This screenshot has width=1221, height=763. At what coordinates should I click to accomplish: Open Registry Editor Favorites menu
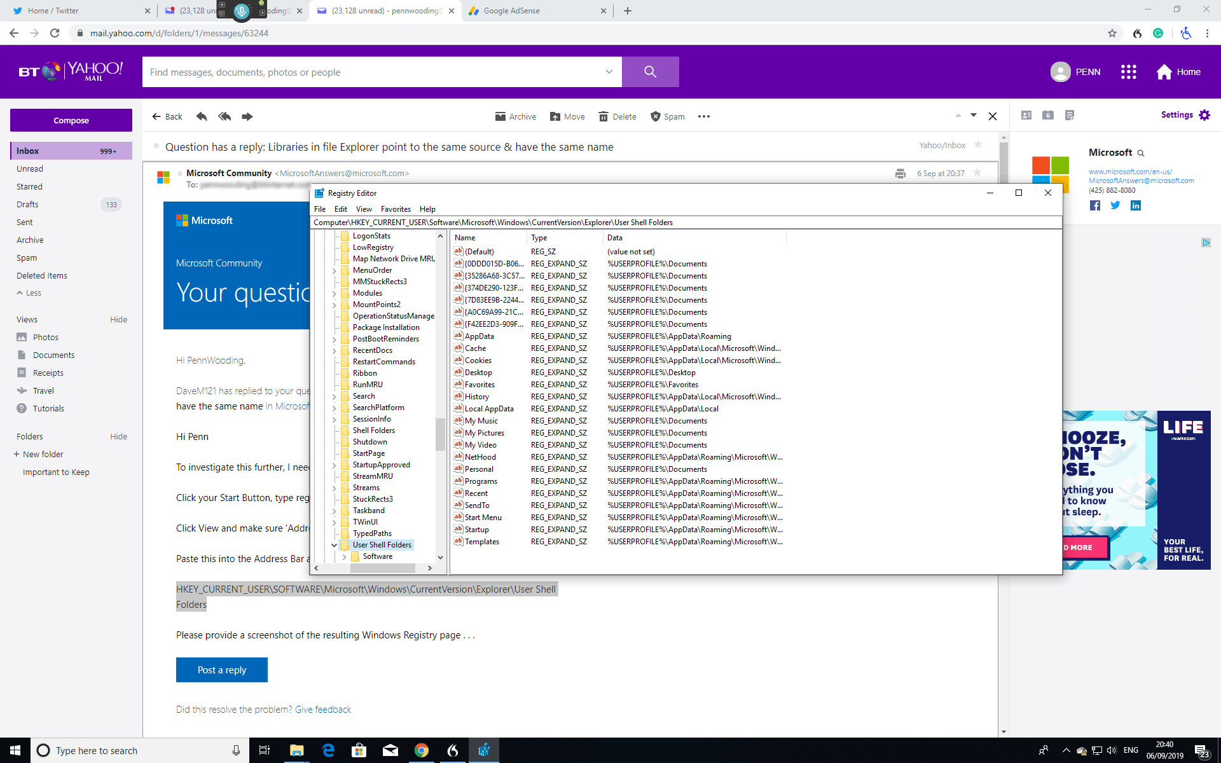pyautogui.click(x=396, y=209)
